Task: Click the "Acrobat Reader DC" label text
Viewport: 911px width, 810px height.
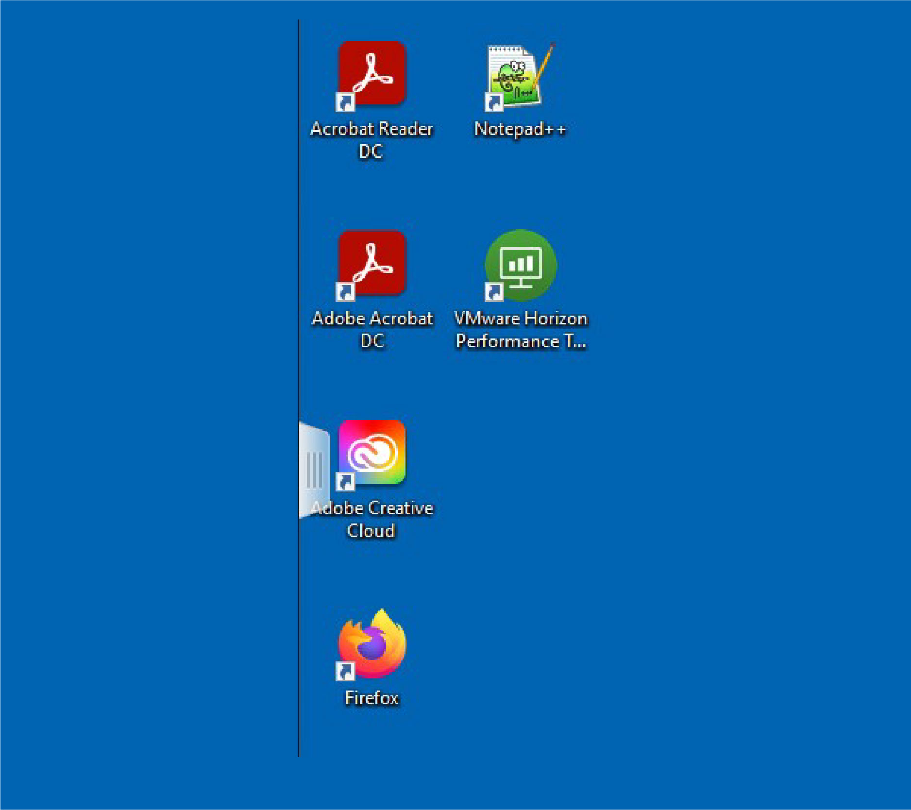Action: point(371,140)
